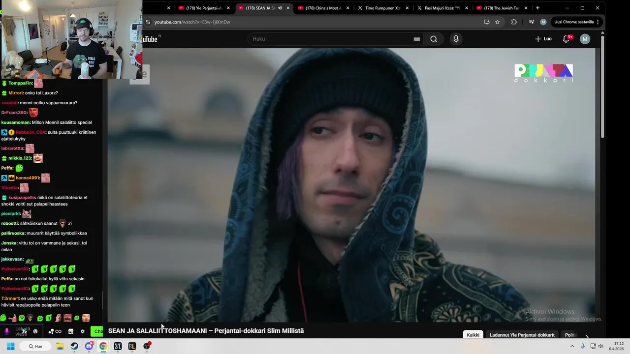
Task: Click the YouTube logo
Action: pos(151,39)
